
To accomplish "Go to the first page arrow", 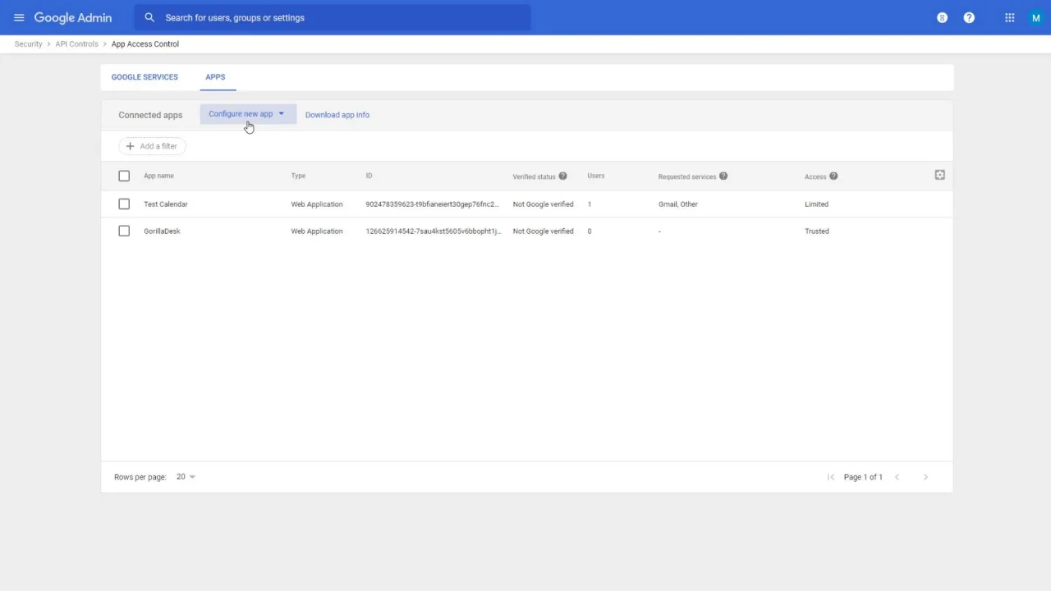I will [831, 477].
